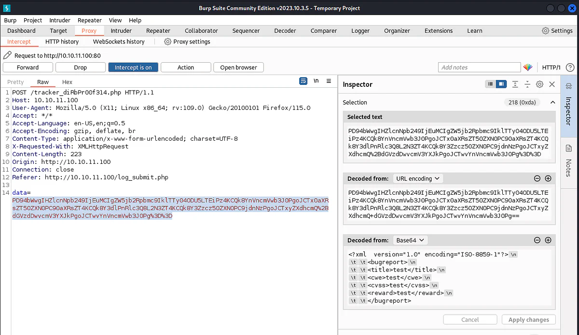Toggle the Intercept is on button
Screen dimensions: 579x335
click(133, 67)
